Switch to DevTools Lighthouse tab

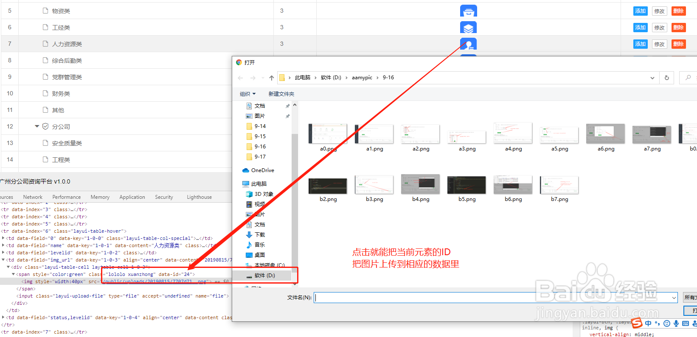pos(200,197)
